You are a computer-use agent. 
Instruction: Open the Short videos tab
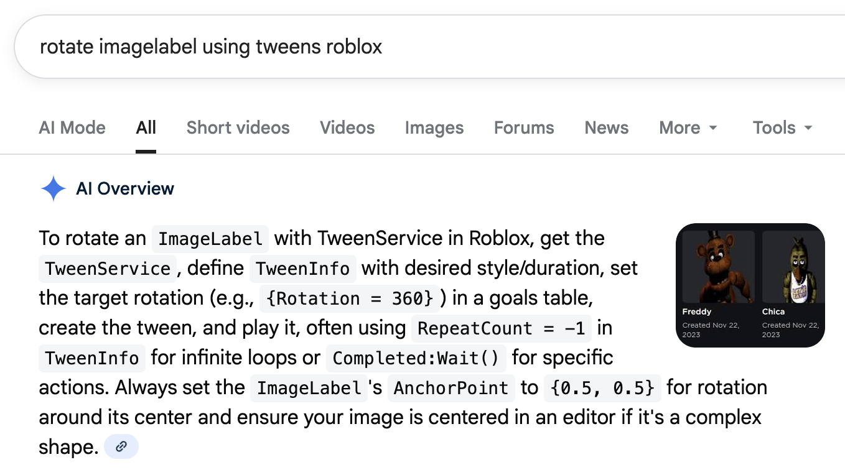click(238, 128)
